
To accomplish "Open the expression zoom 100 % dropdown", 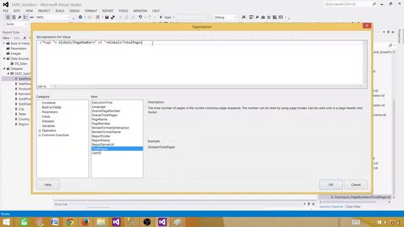I will 51,86.
